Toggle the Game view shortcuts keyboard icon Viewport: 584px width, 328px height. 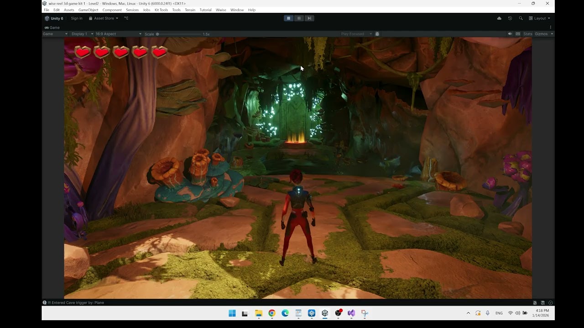(x=518, y=34)
